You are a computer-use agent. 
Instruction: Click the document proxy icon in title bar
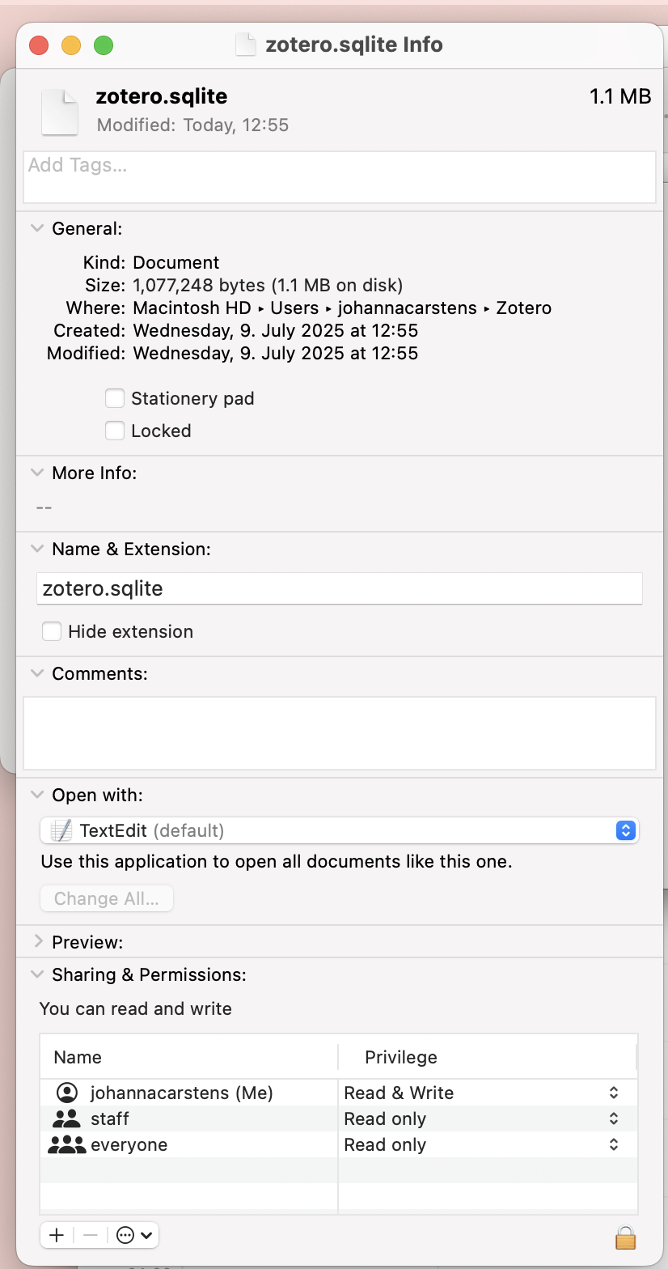click(245, 45)
